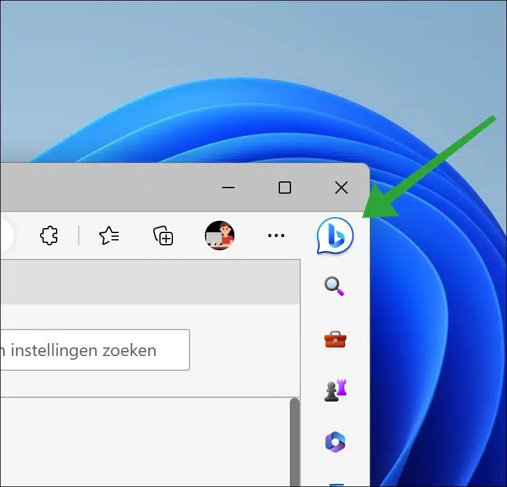Open the Extensions puzzle icon
The width and height of the screenshot is (507, 487).
pos(49,236)
